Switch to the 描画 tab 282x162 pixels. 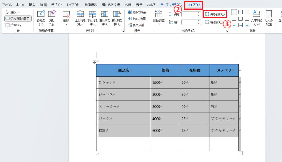pos(43,5)
